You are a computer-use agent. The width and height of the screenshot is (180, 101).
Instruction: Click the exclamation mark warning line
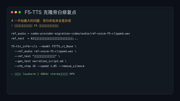[35, 26]
